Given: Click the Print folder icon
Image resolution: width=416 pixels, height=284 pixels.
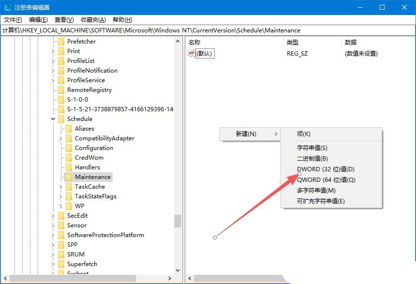Looking at the screenshot, I should click(x=61, y=51).
